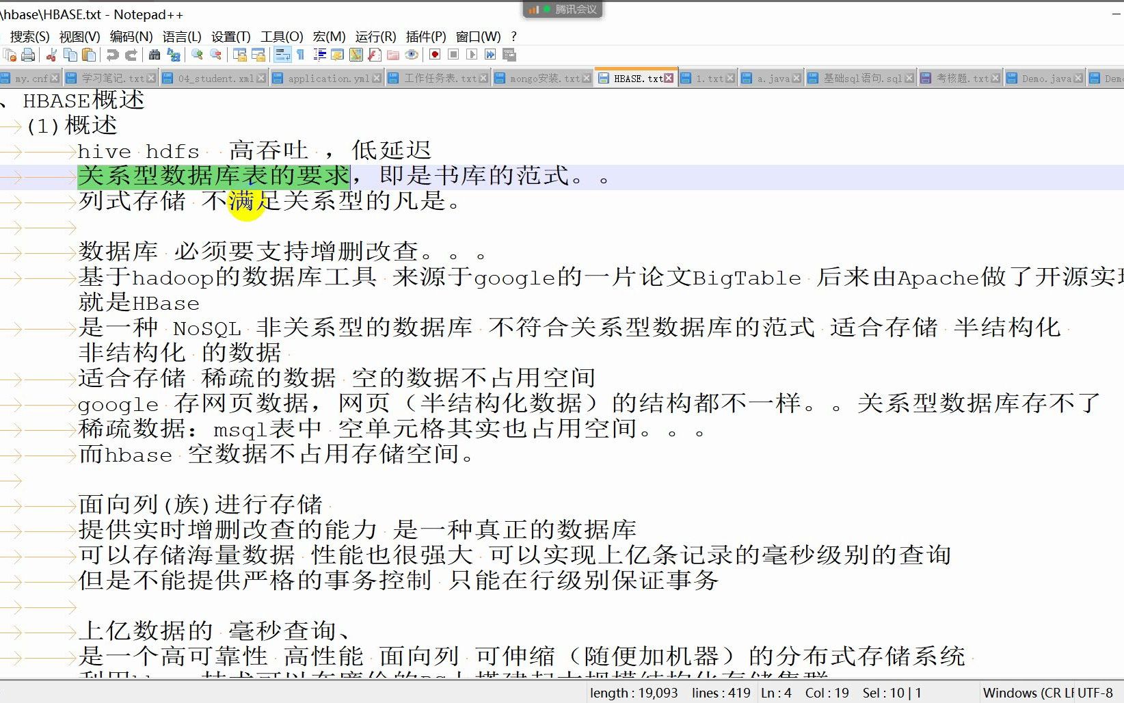Click the user-defined language icon
This screenshot has width=1124, height=703.
click(338, 55)
